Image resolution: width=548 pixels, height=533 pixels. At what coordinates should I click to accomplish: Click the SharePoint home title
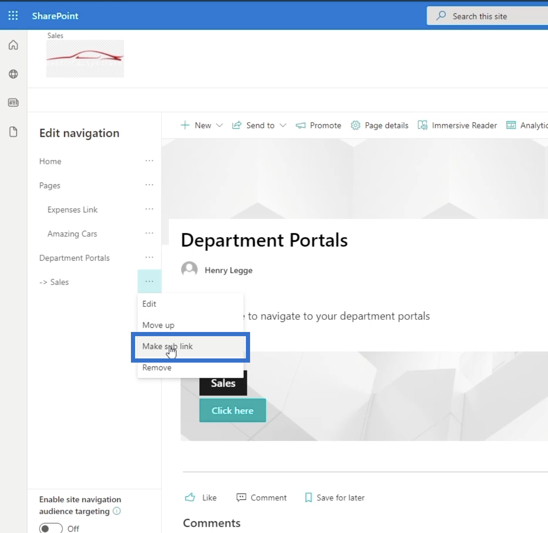pyautogui.click(x=55, y=16)
